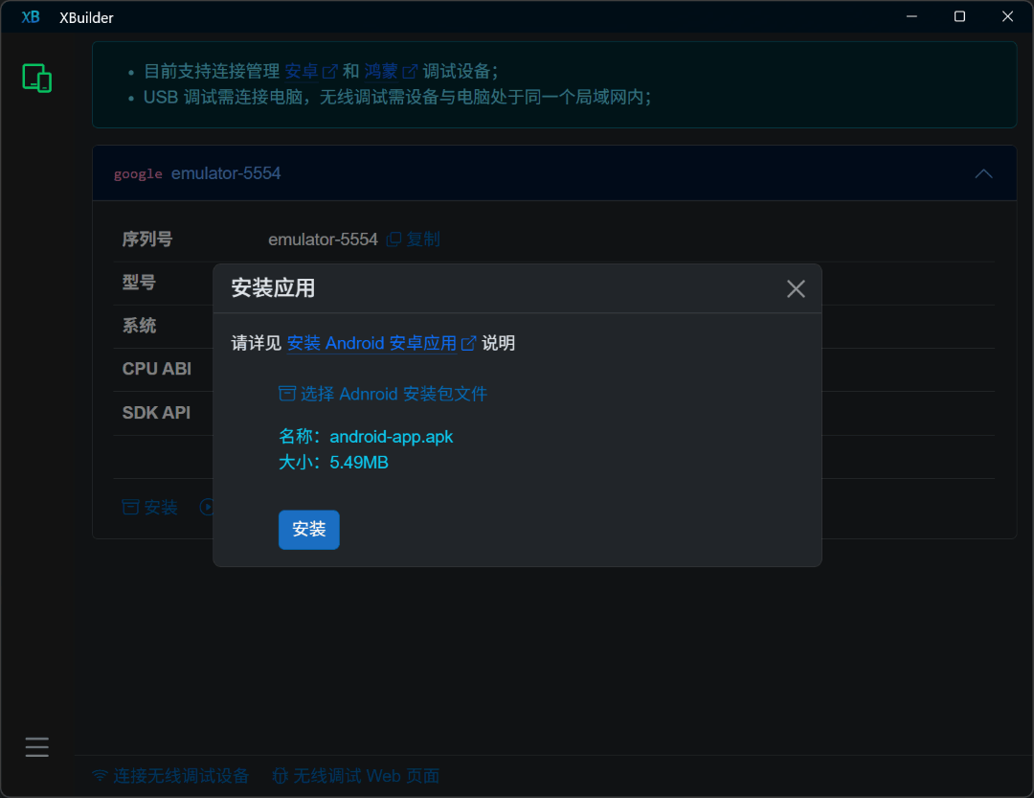
Task: Open the hamburger menu at sidebar bottom
Action: coord(37,746)
